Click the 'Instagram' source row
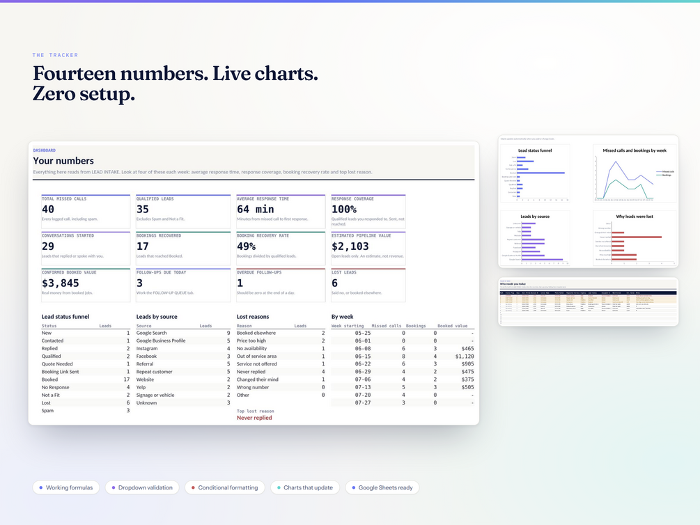Image resolution: width=700 pixels, height=525 pixels. coord(183,348)
